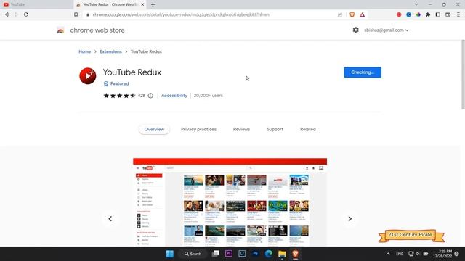Screen dimensions: 465x261
Task: Open Task View in the taskbar
Action: click(x=216, y=254)
